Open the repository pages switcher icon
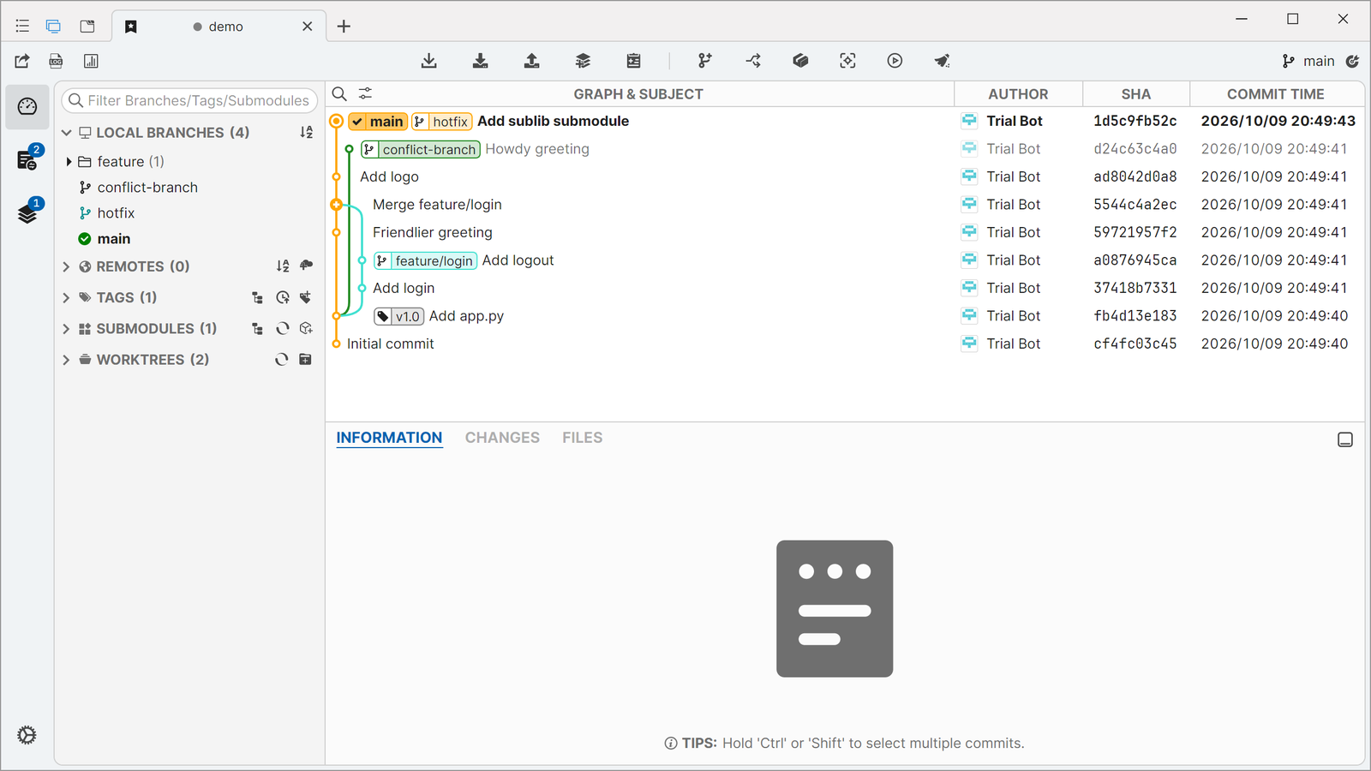 tap(87, 27)
